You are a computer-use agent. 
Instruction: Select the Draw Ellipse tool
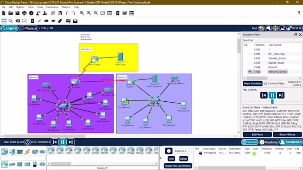[x=53, y=21]
